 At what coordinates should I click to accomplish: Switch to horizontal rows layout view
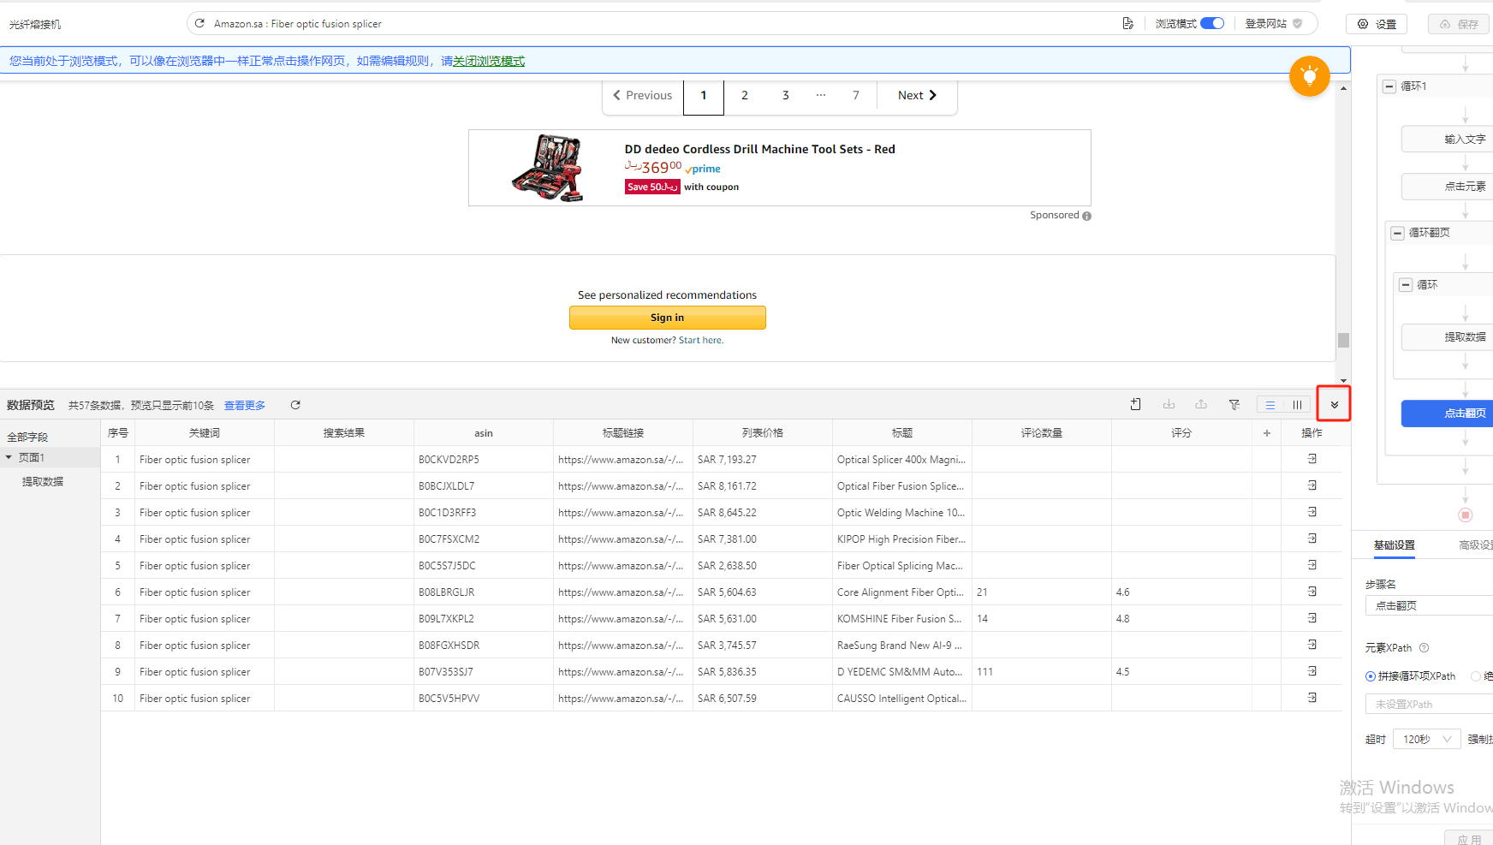click(1270, 405)
